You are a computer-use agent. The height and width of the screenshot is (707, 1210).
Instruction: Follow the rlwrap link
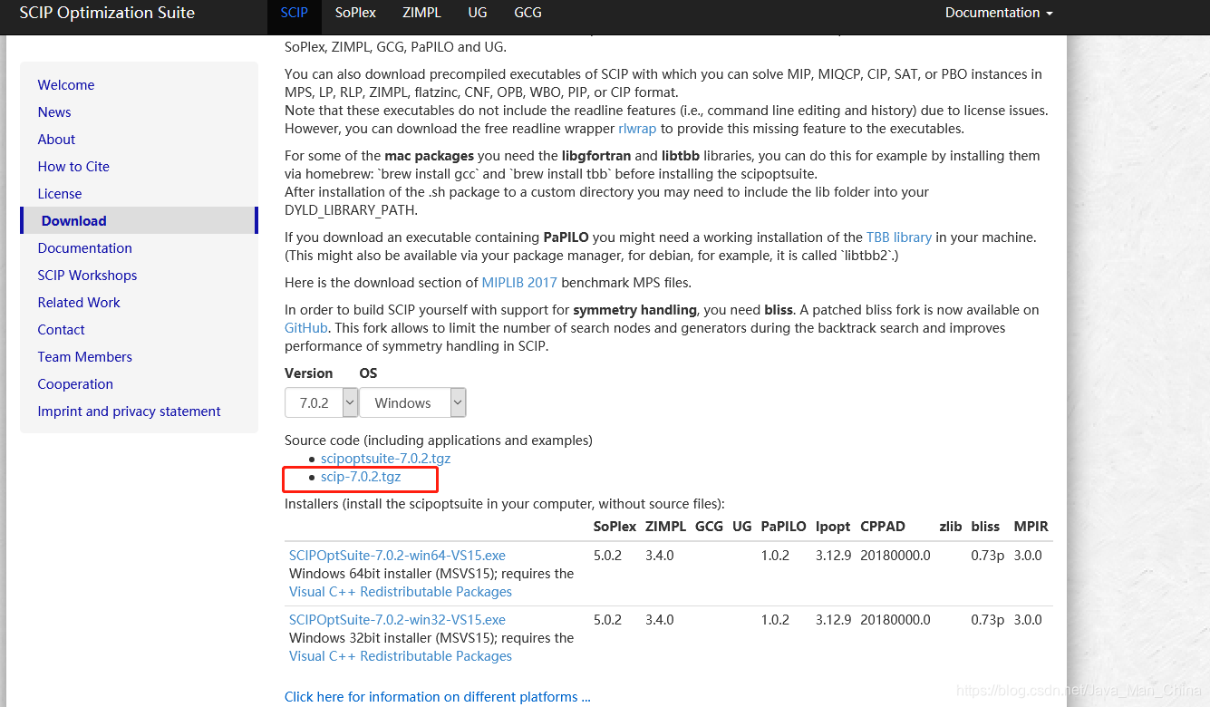tap(637, 129)
